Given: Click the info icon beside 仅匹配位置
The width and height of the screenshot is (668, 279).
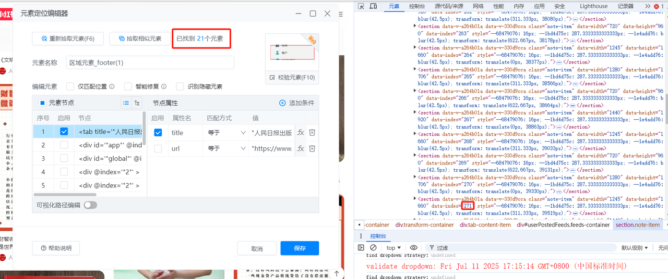Looking at the screenshot, I should pos(112,86).
